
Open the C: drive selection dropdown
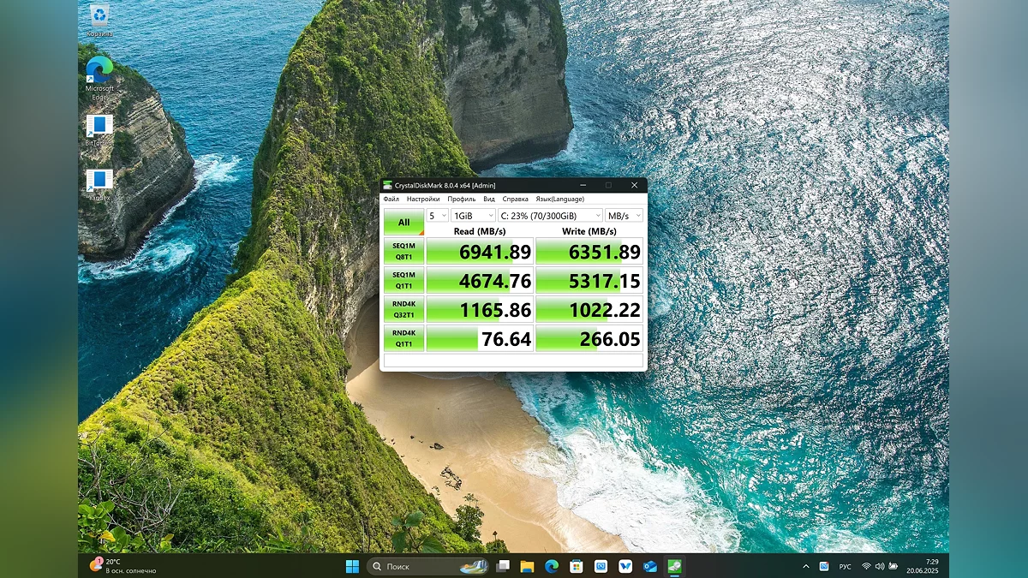550,216
